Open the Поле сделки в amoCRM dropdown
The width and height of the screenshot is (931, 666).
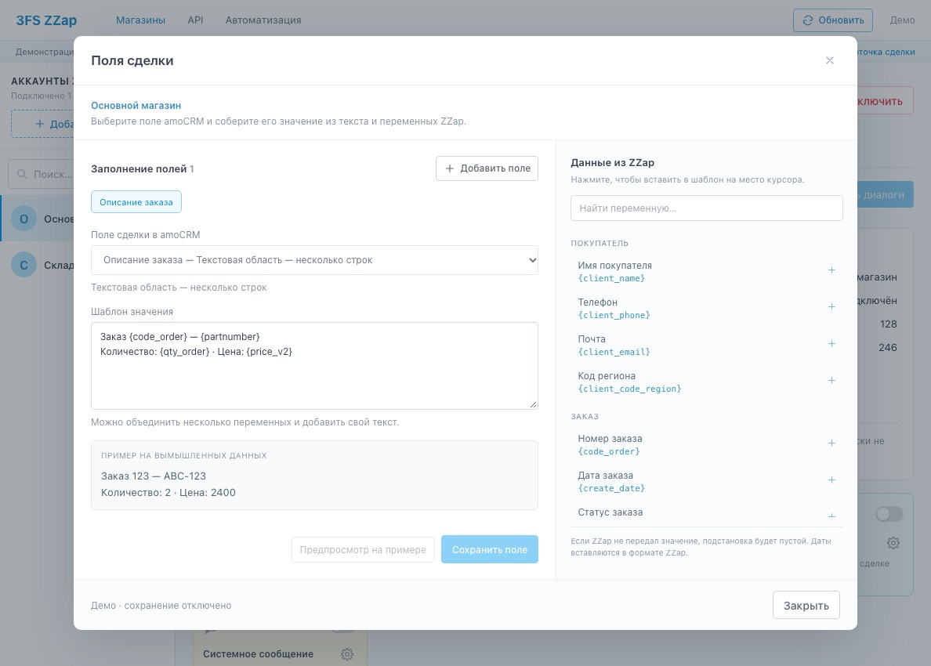coord(315,260)
